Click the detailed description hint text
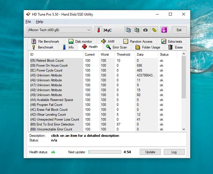Screen dimensions: 213x174 [85, 136]
